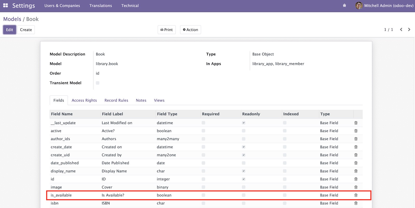This screenshot has height=208, width=415.
Task: Open the is_available field row
Action: (x=206, y=195)
